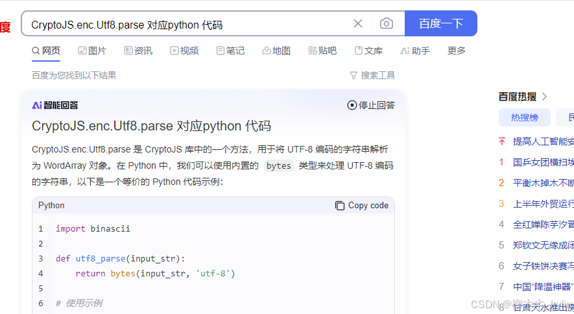The image size is (574, 314).
Task: Open hot search 提高人工智能 topic
Action: coord(544,141)
